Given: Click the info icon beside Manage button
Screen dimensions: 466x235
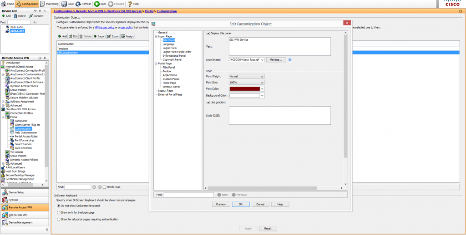Looking at the screenshot, I should [x=290, y=59].
